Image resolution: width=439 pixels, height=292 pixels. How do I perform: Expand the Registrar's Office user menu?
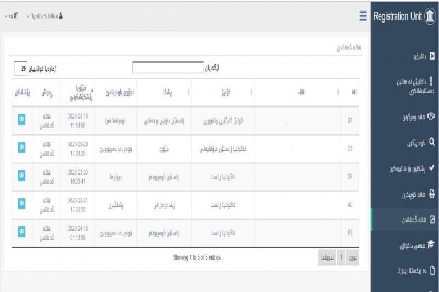(44, 16)
